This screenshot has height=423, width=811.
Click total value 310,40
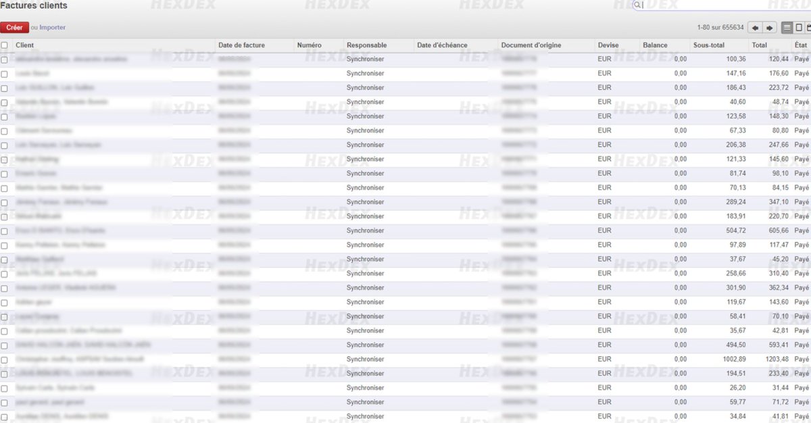click(778, 274)
